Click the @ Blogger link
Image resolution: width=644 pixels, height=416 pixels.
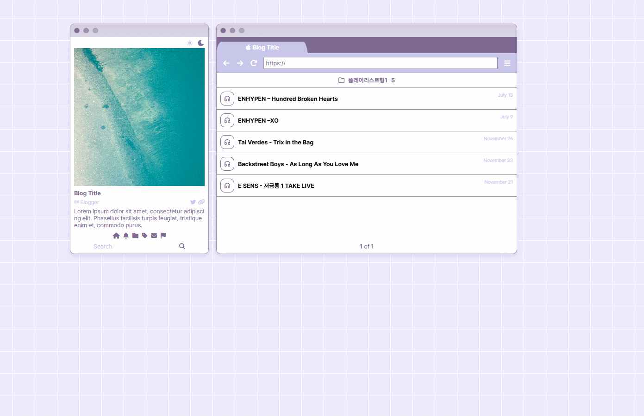pyautogui.click(x=87, y=202)
